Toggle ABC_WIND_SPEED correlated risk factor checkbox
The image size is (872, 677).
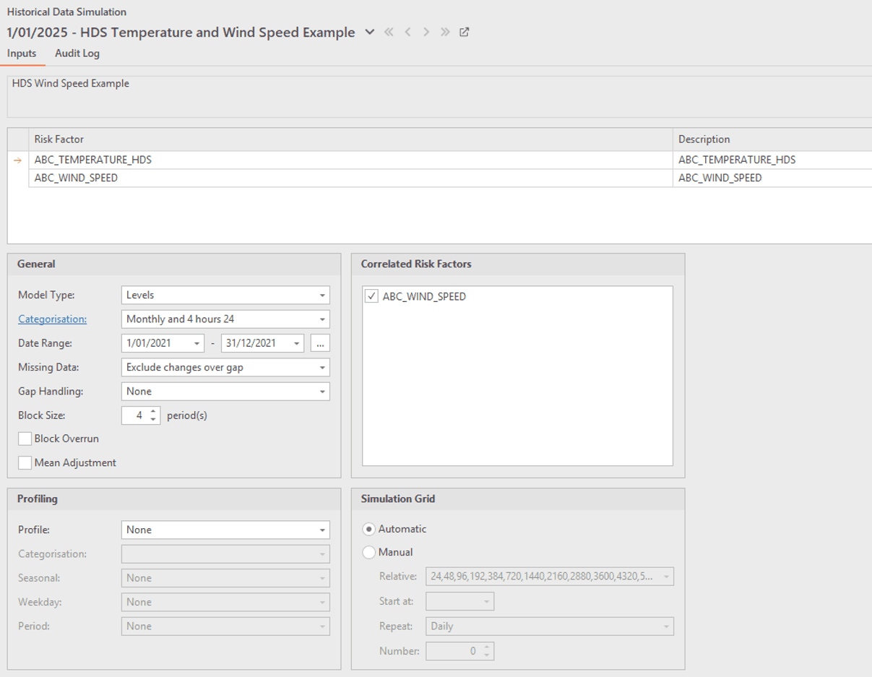pos(371,296)
